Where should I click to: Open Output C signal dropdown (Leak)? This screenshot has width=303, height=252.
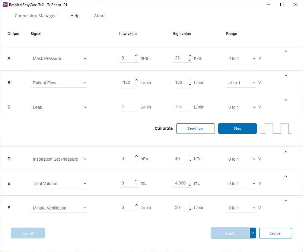pos(59,107)
